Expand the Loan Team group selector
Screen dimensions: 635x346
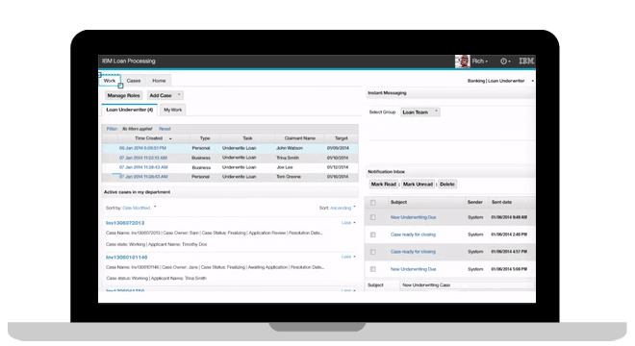click(436, 111)
